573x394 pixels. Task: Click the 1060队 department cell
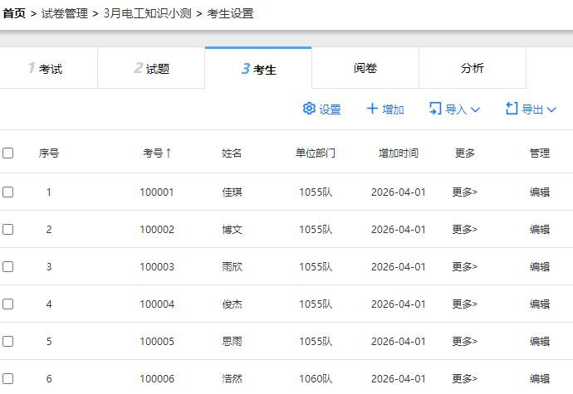point(316,378)
